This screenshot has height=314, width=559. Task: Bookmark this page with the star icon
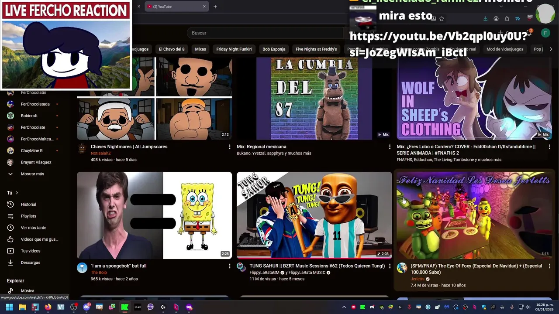click(x=442, y=19)
